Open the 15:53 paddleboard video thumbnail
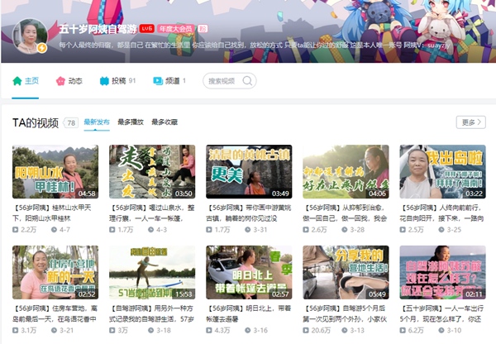Viewport: 496px width, 344px height. pyautogui.click(x=151, y=272)
